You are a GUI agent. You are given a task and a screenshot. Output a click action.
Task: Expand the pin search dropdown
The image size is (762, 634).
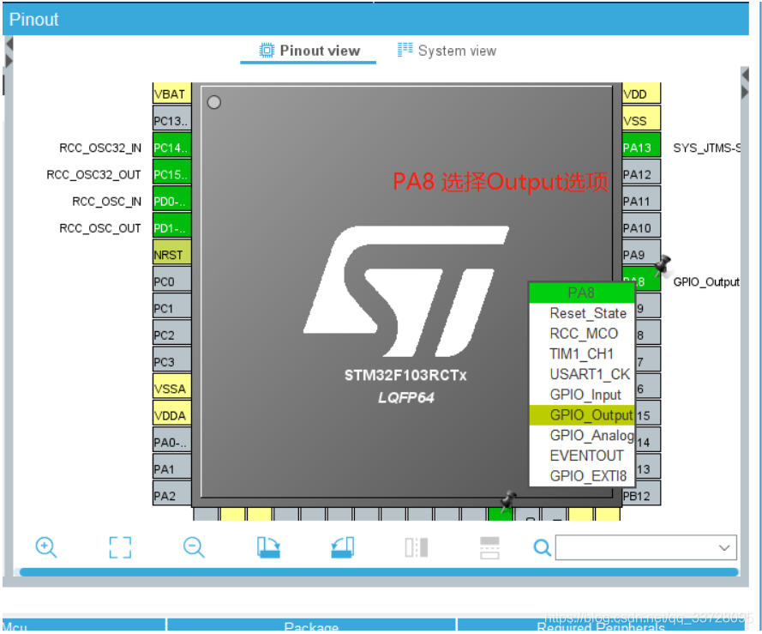(x=724, y=547)
